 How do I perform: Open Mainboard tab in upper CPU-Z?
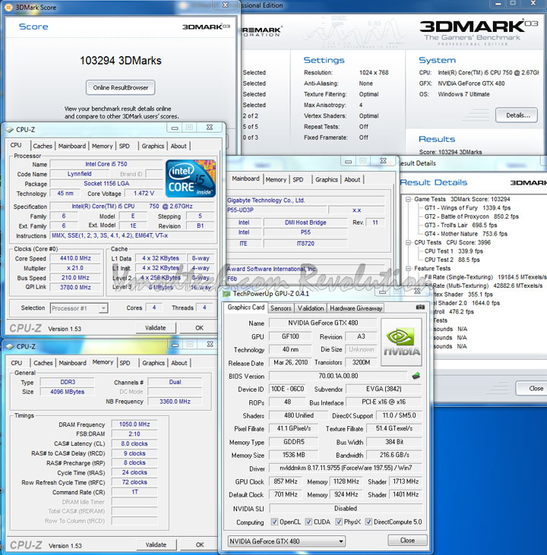click(72, 146)
